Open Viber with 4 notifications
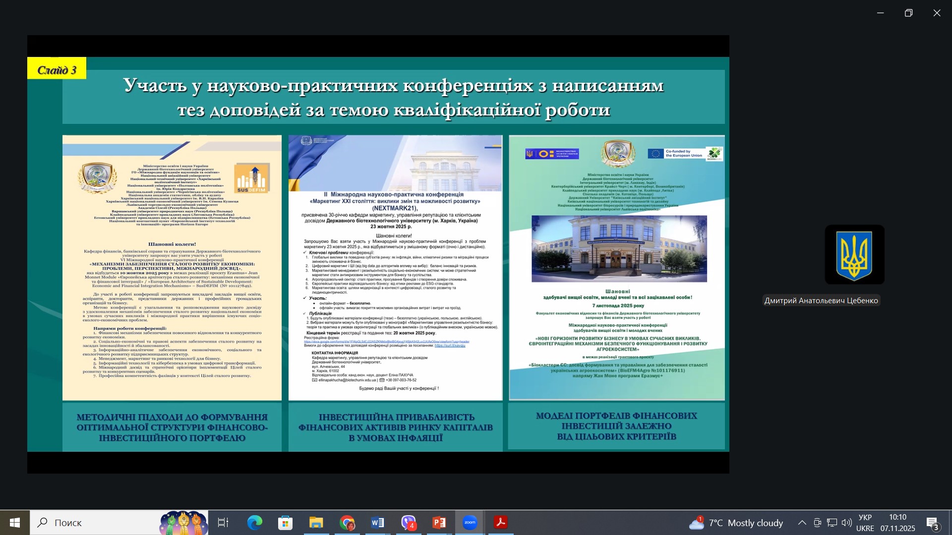Screen dimensions: 952x535 [x=409, y=523]
